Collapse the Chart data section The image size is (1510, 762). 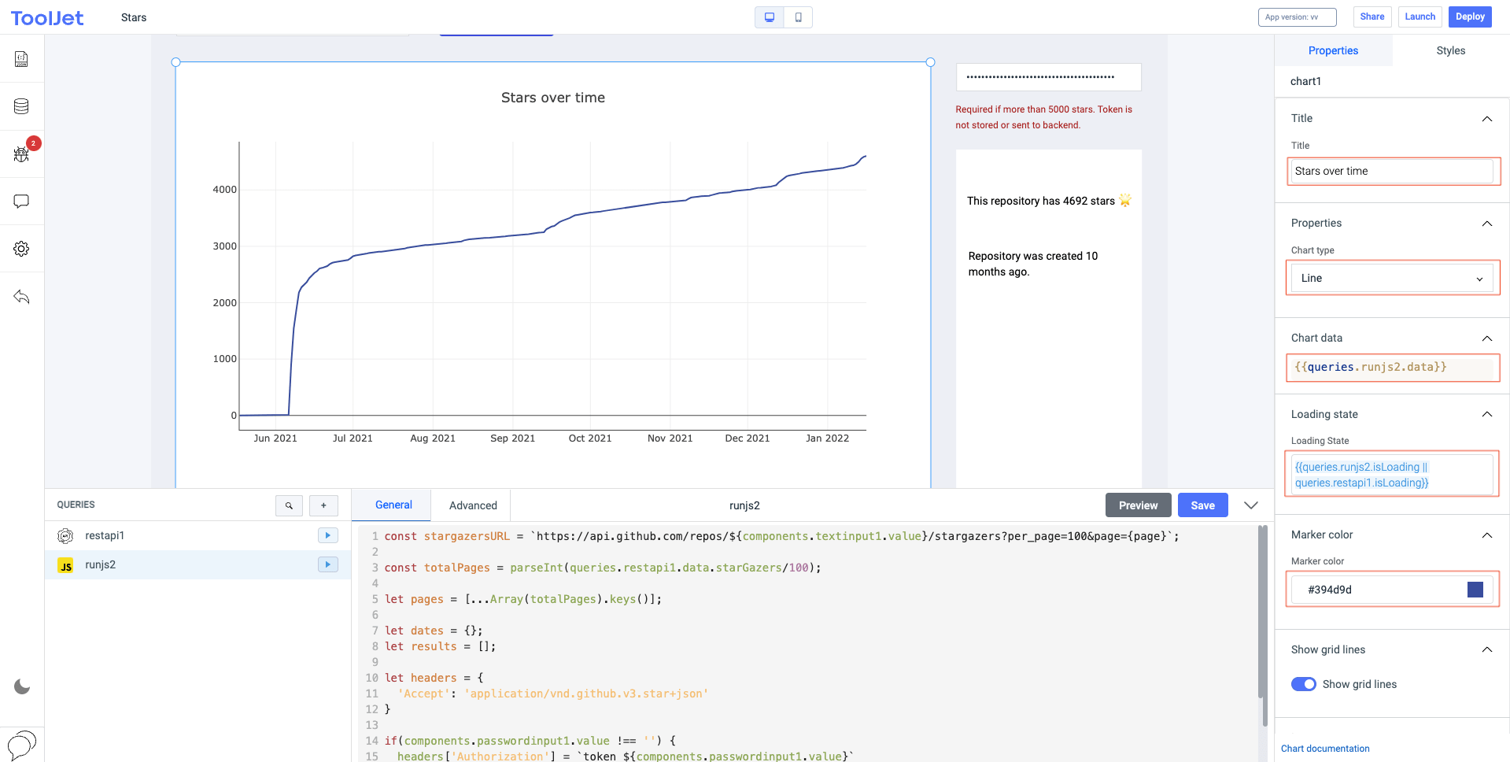pos(1486,338)
